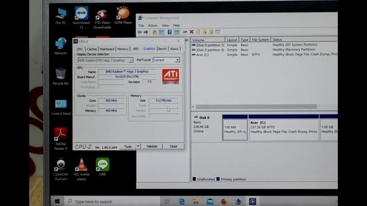
Task: Open View menu in Computer Management
Action: 165,25
